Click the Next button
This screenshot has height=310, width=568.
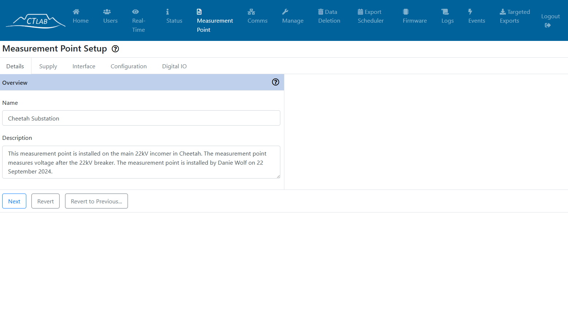[x=14, y=201]
